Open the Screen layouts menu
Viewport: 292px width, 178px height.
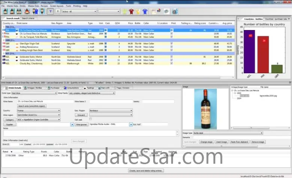[57, 6]
